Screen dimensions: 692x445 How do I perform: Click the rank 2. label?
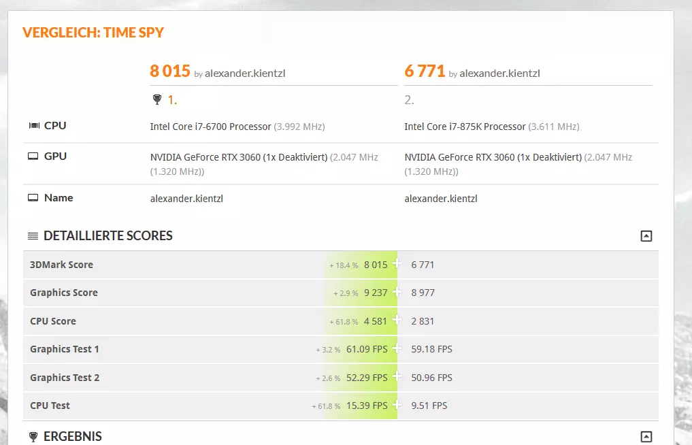(409, 100)
